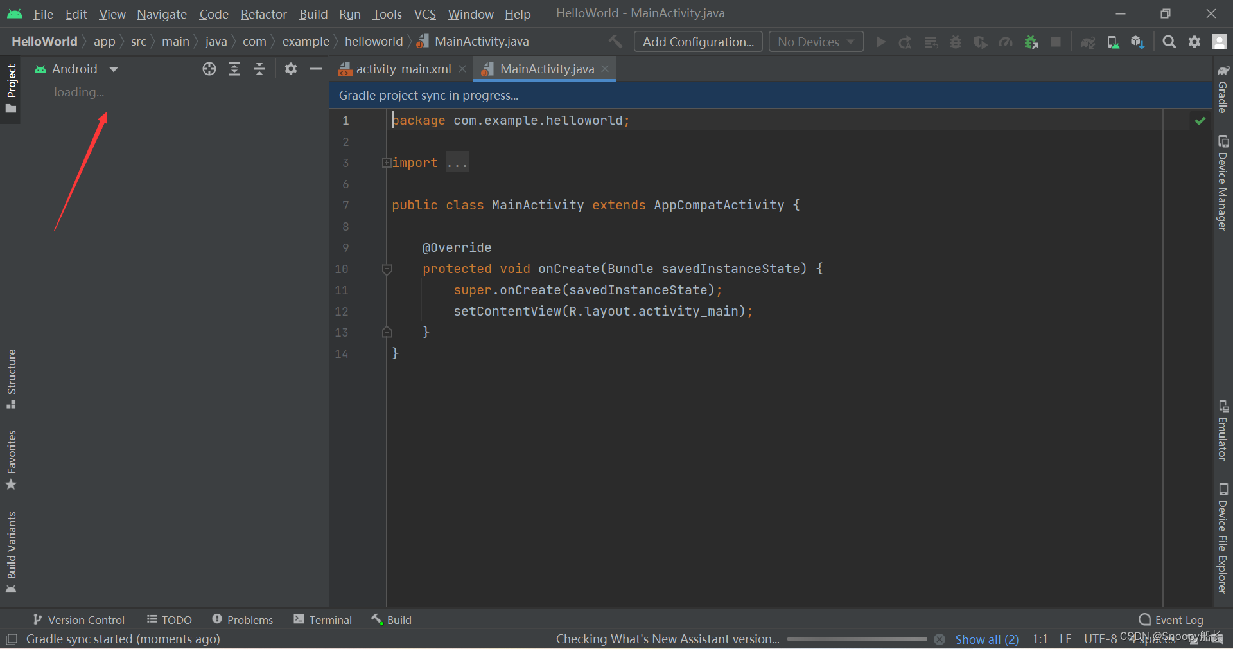1233x649 pixels.
Task: Click Collapse All in Project panel
Action: (x=259, y=69)
